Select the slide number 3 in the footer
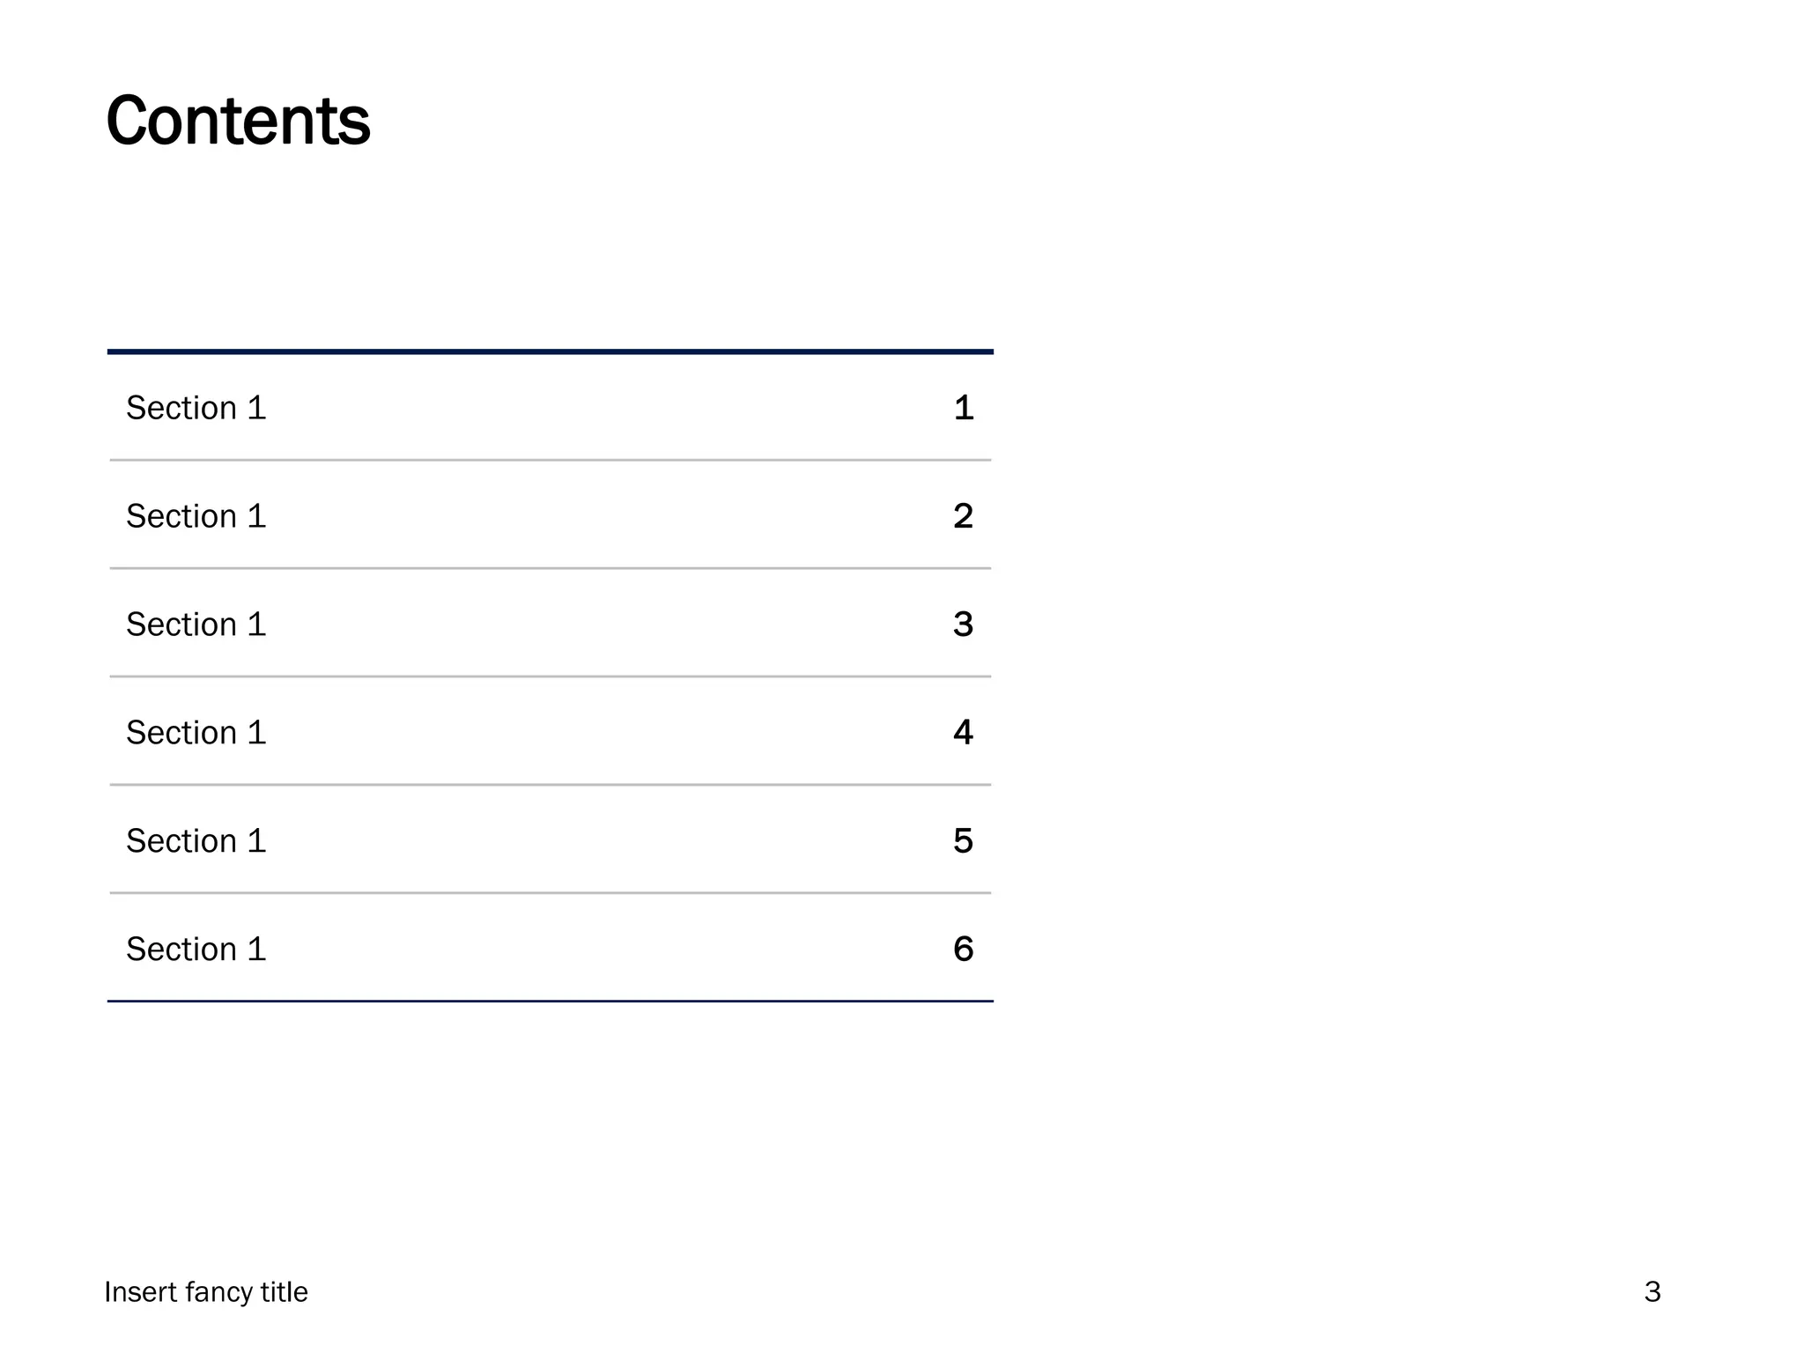This screenshot has width=1804, height=1353. [x=1652, y=1292]
